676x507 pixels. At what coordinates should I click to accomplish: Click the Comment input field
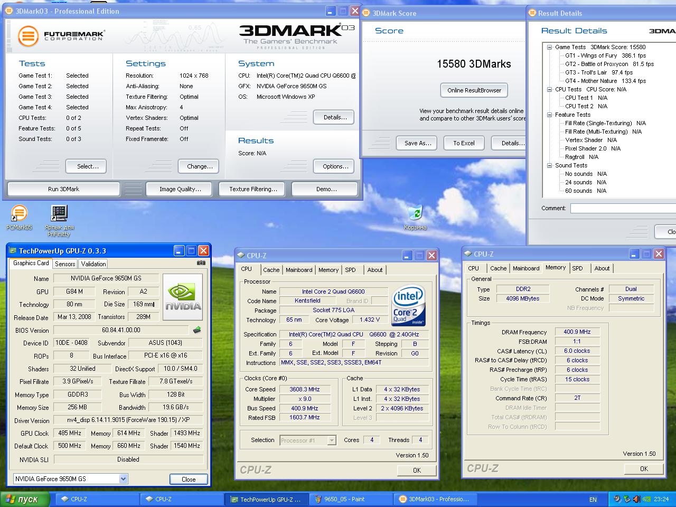coord(623,209)
